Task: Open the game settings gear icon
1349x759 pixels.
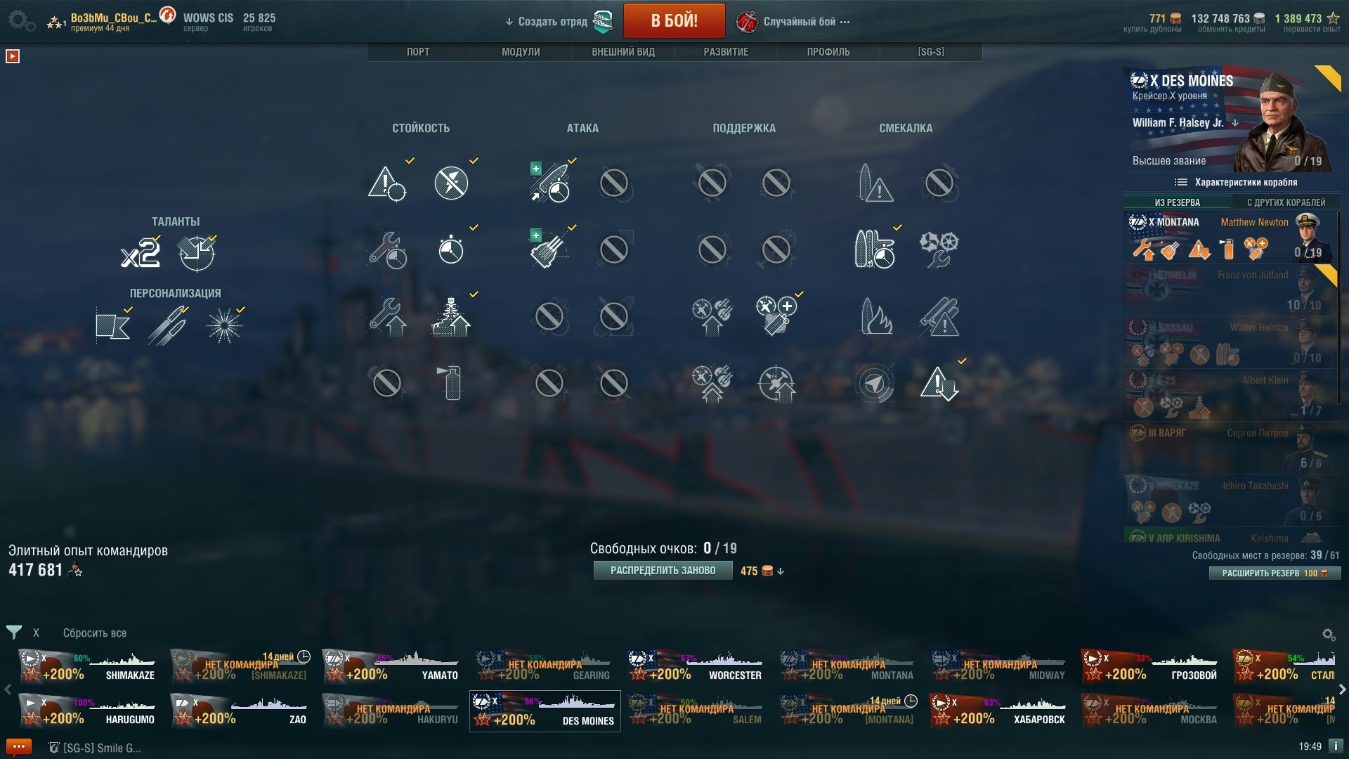Action: point(21,20)
